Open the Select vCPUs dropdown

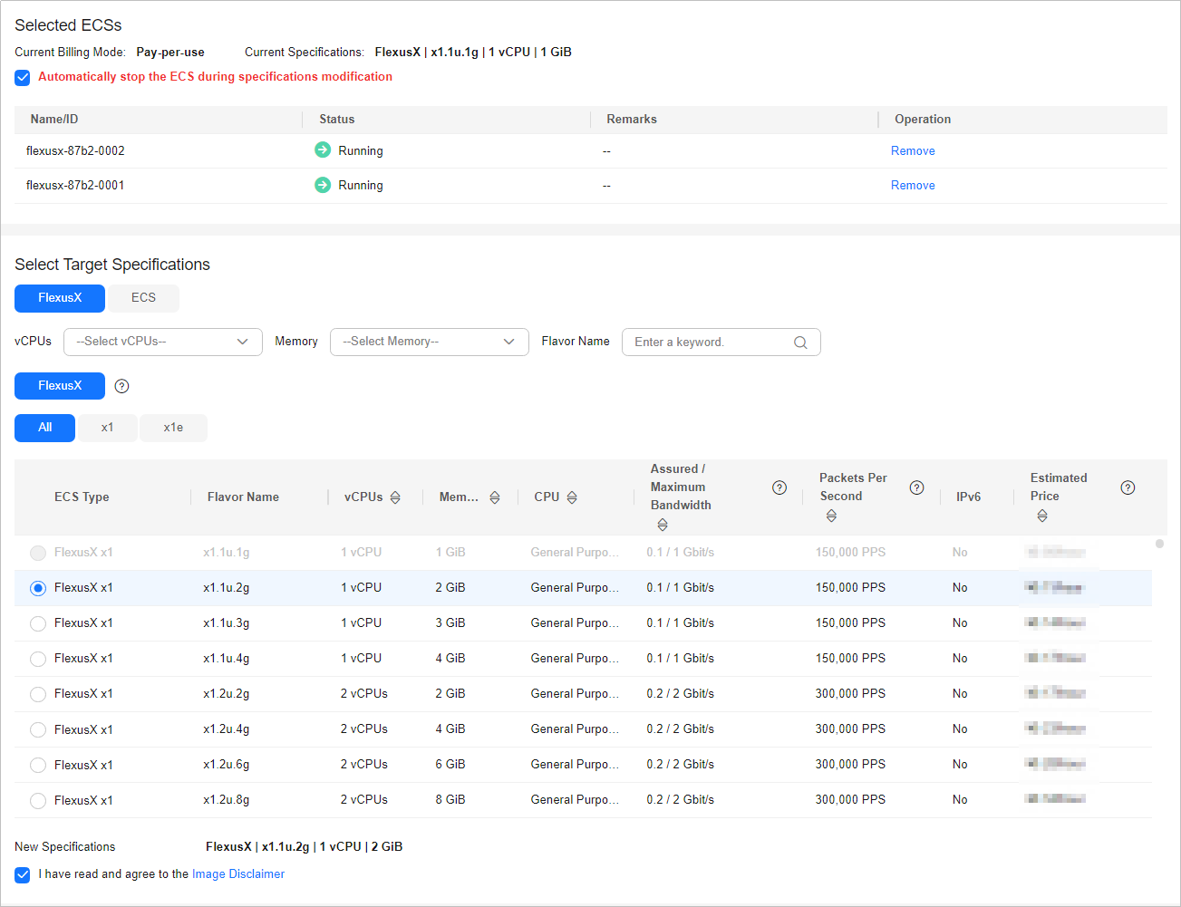point(162,342)
